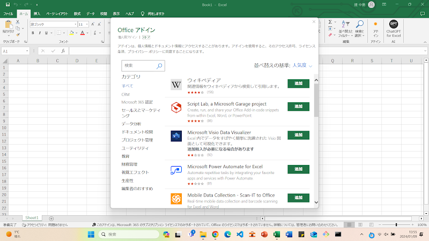Click the Windows Start button
429x241 pixels.
(x=91, y=234)
